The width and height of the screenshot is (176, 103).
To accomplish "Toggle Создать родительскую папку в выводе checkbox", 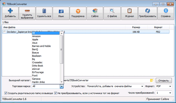I will 6,93.
